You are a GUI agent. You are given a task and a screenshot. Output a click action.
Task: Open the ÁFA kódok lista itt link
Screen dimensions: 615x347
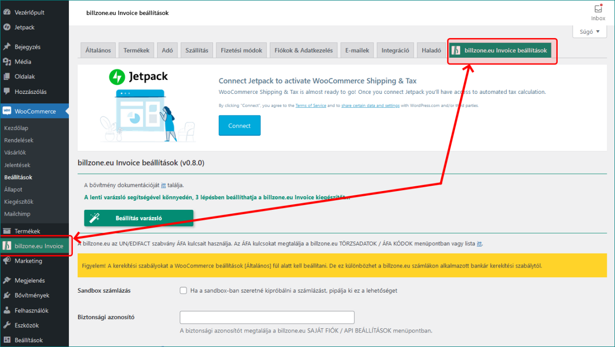[479, 244]
